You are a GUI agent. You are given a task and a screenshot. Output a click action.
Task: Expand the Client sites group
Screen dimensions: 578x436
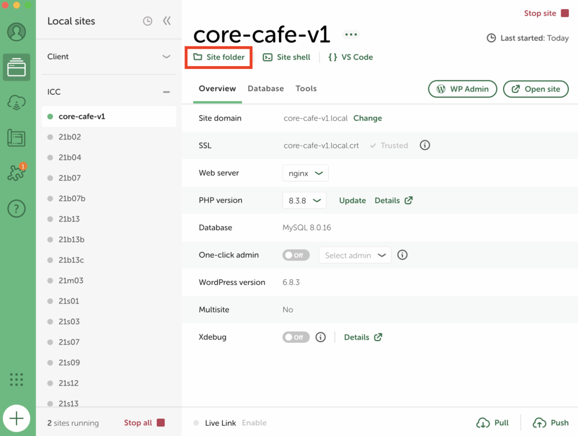[166, 56]
